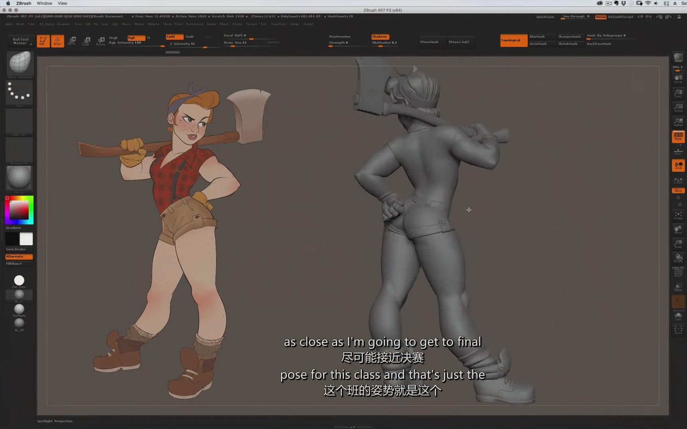Choose the Flat Color material
The image size is (687, 429).
[x=19, y=281]
